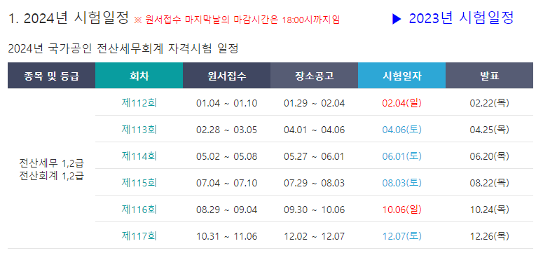The height and width of the screenshot is (253, 543).
Task: Click the red 원서접수 마감시간 notice
Action: tap(237, 20)
